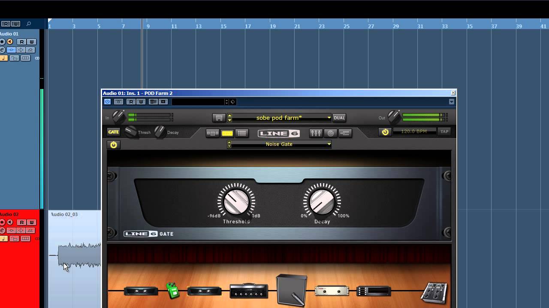Select the beige rack effect unit in chain
Screen dimensions: 549x308
point(332,291)
